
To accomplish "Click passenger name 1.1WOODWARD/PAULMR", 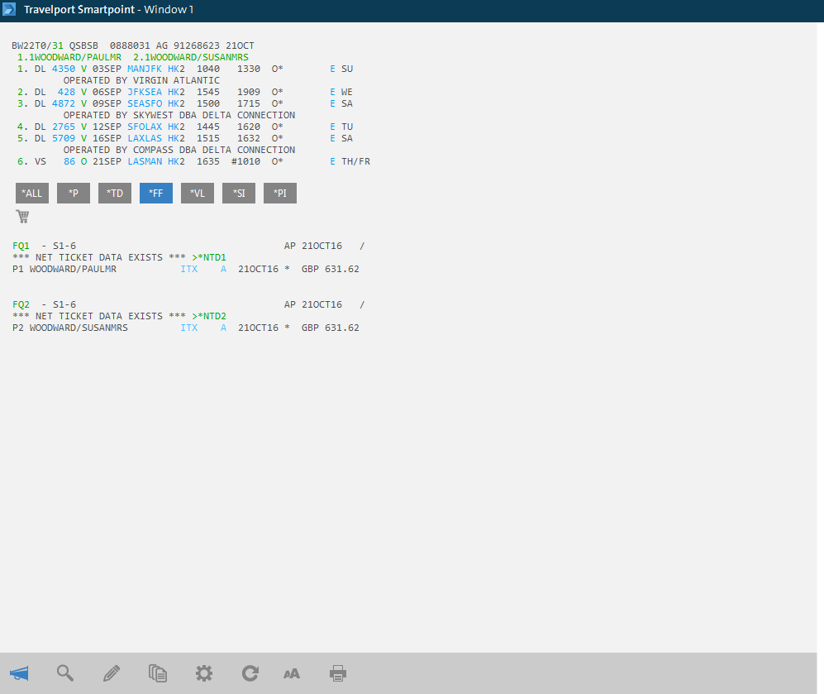I will click(x=69, y=57).
